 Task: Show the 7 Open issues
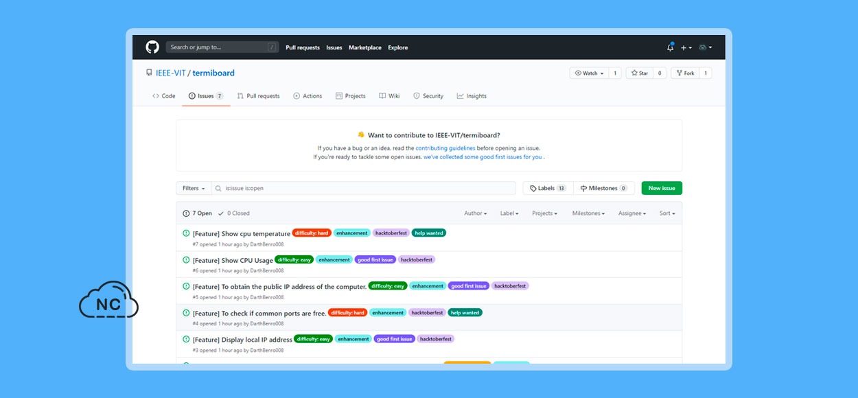tap(197, 213)
